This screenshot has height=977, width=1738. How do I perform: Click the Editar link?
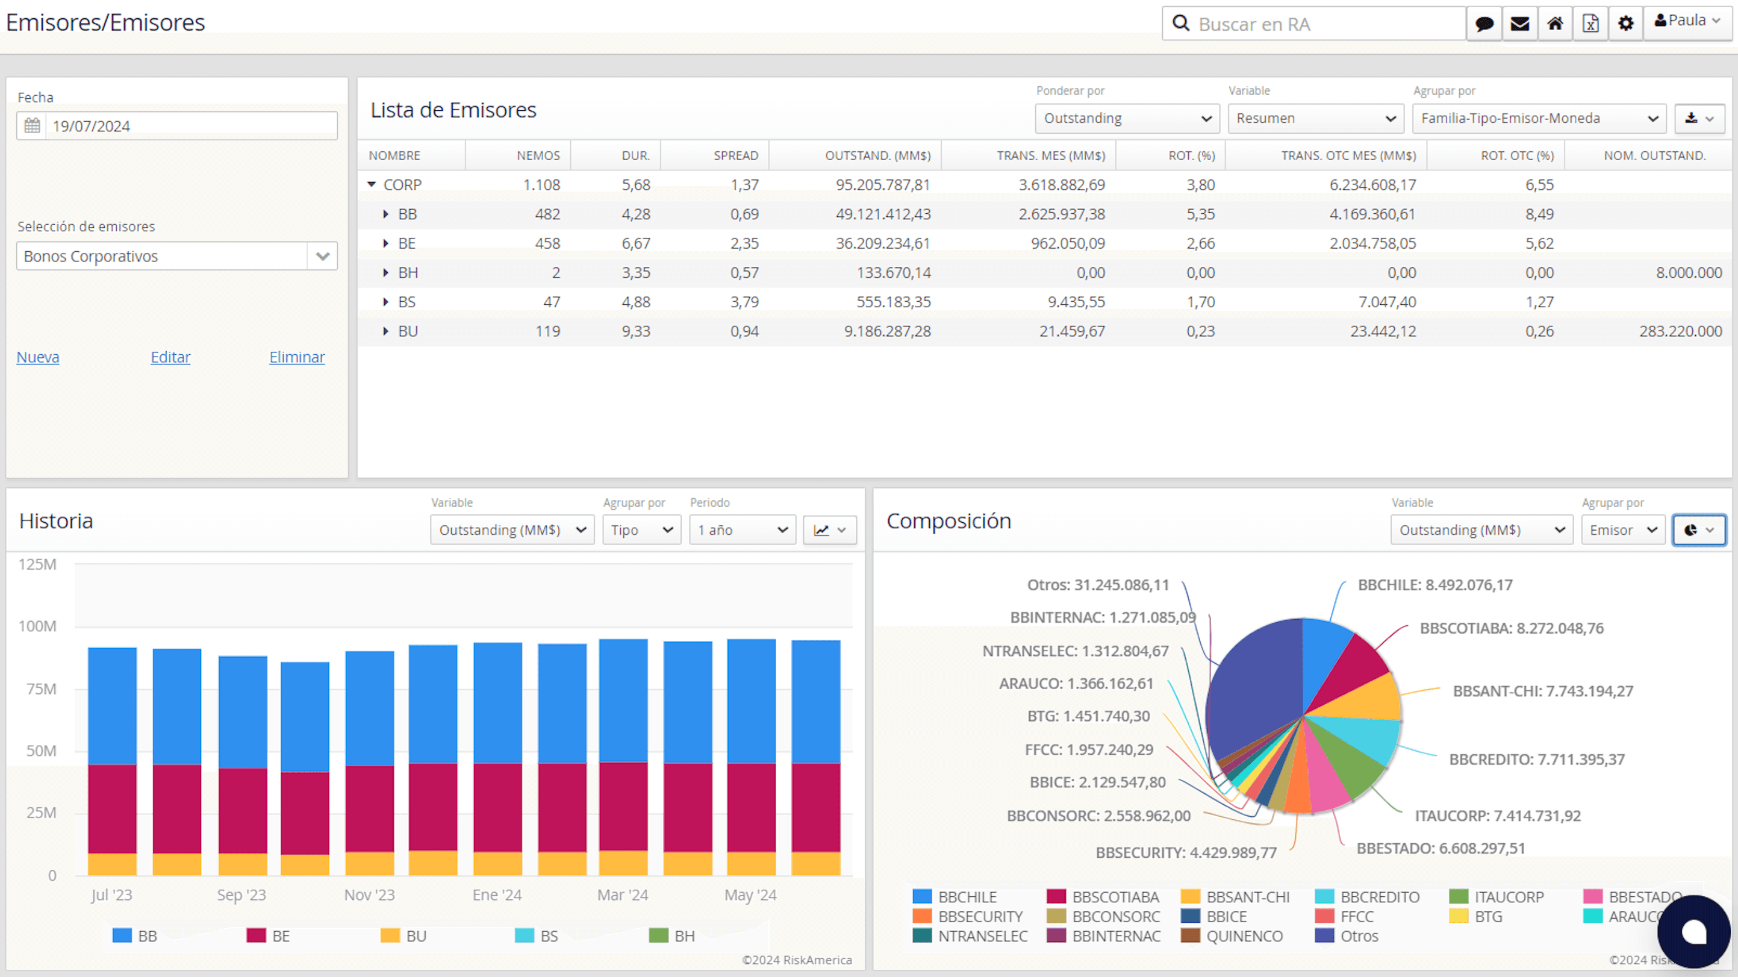[x=170, y=357]
